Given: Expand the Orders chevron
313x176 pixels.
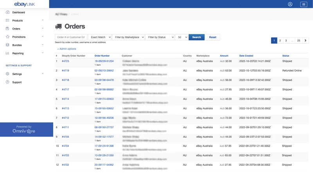Looking at the screenshot, I should [43, 28].
